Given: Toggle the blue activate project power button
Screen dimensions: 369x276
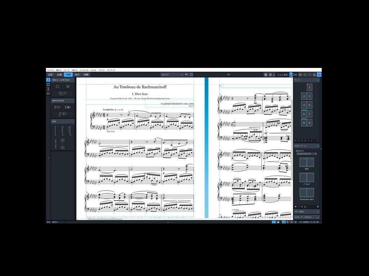Looking at the screenshot, I should pos(319,75).
